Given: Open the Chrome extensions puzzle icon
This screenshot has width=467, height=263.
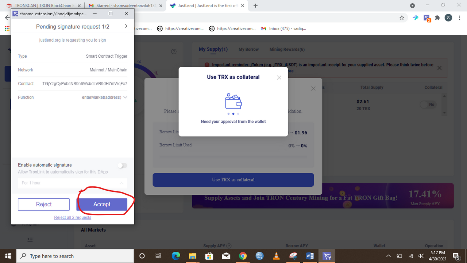Looking at the screenshot, I should tap(437, 18).
